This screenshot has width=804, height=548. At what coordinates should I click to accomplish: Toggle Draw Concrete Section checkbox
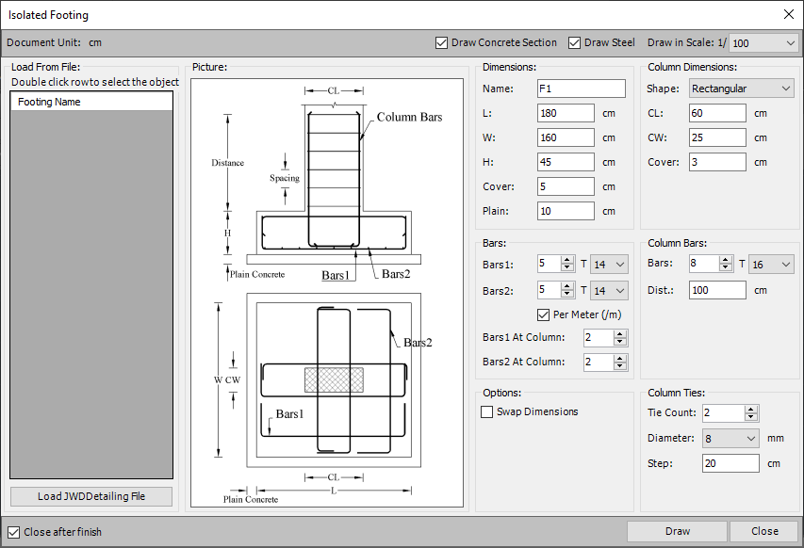(x=441, y=43)
